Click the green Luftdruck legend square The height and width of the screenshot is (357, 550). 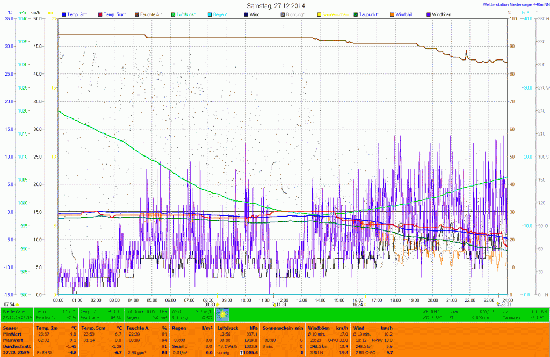(x=173, y=14)
